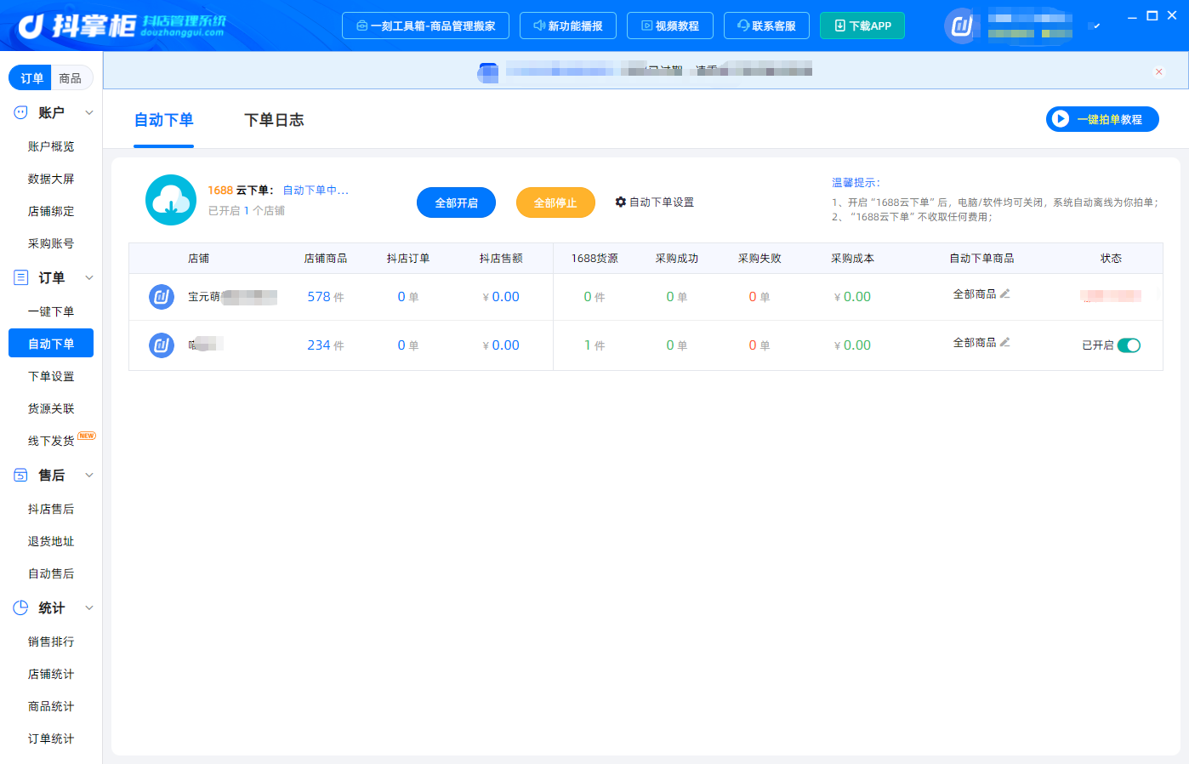Open 账户概览 in sidebar
This screenshot has height=764, width=1189.
click(x=51, y=146)
